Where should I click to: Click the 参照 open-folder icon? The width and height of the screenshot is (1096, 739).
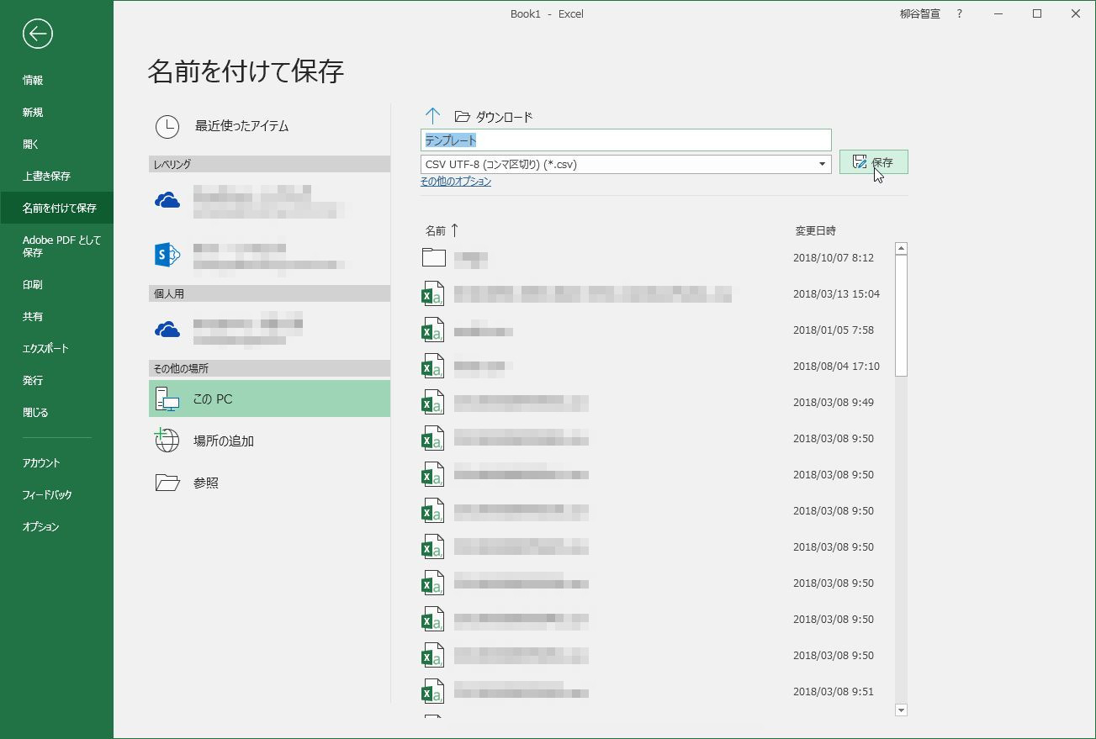(167, 483)
